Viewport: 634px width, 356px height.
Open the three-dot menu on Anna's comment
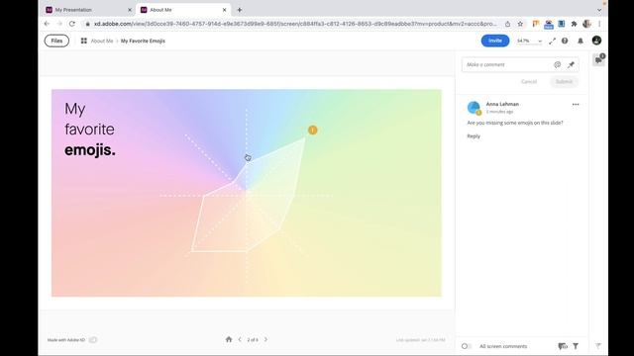576,104
